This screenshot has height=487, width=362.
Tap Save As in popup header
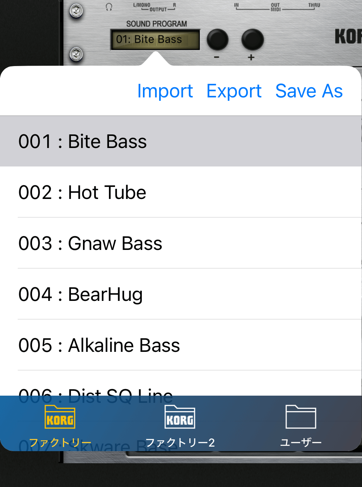point(309,91)
